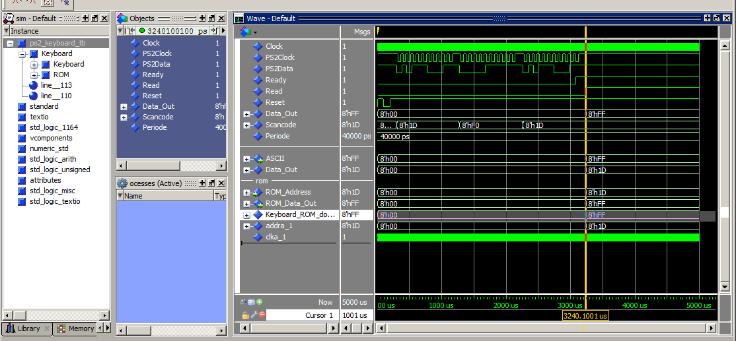Collapse the ps2_keyboard_tb instance tree
Image resolution: width=736 pixels, height=341 pixels.
(10, 43)
